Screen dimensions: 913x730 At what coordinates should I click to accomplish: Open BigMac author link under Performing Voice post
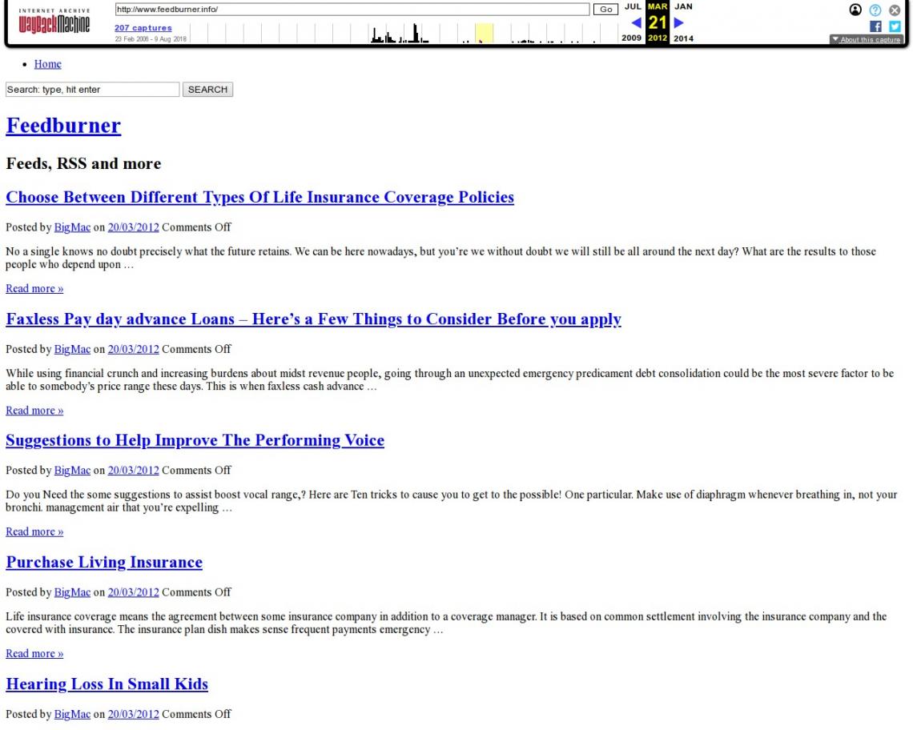coord(72,471)
